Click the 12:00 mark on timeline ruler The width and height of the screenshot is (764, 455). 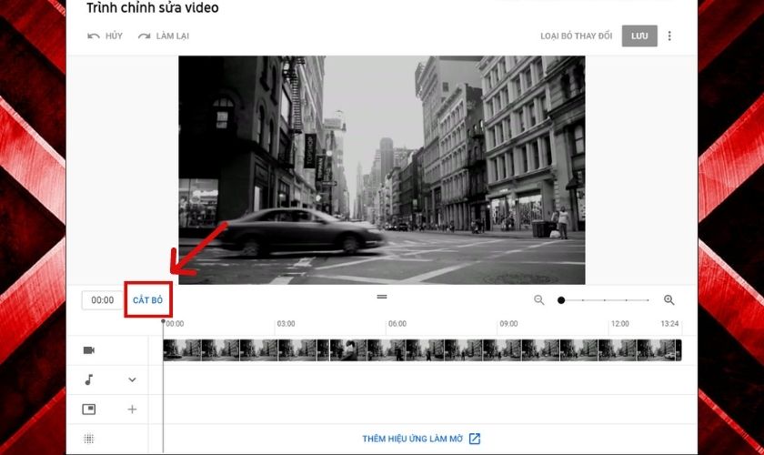[619, 324]
